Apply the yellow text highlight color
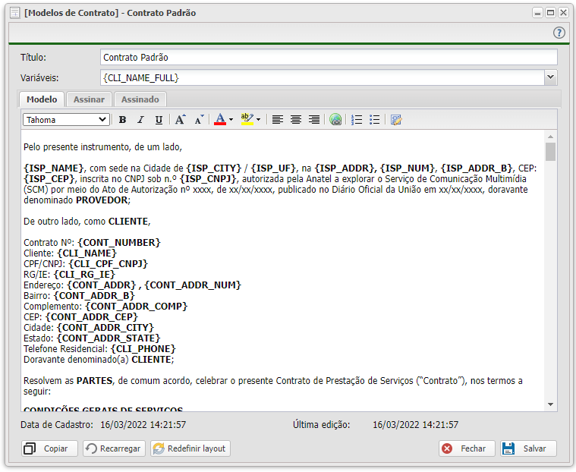576x472 pixels. pyautogui.click(x=246, y=120)
